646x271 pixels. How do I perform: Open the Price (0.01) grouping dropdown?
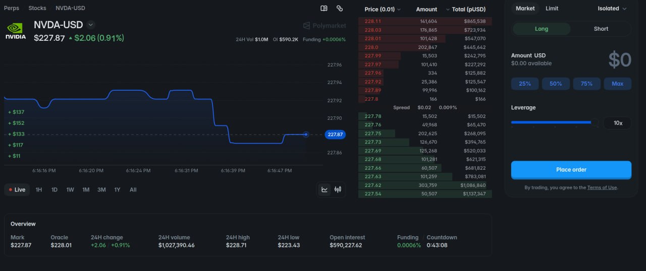[383, 9]
